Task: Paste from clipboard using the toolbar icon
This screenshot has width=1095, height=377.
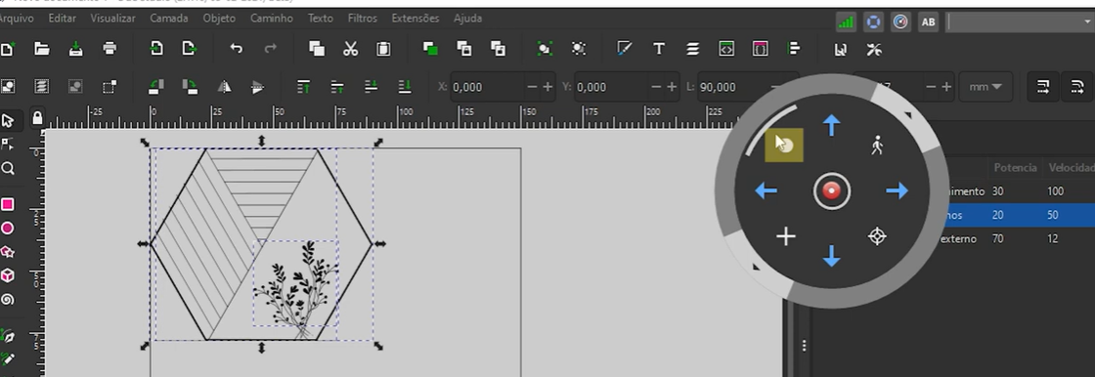Action: click(383, 49)
